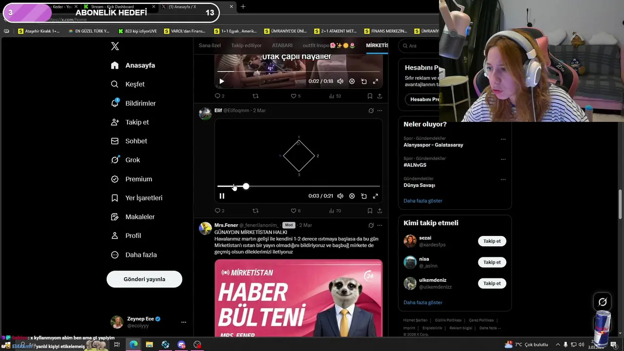Viewport: 624px width, 351px height.
Task: Open account menu dots beside Zeynep Ece
Action: [183, 322]
